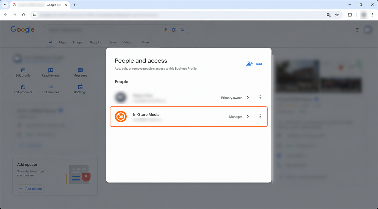378x209 pixels.
Task: Open Edit profile for the business
Action: click(23, 73)
